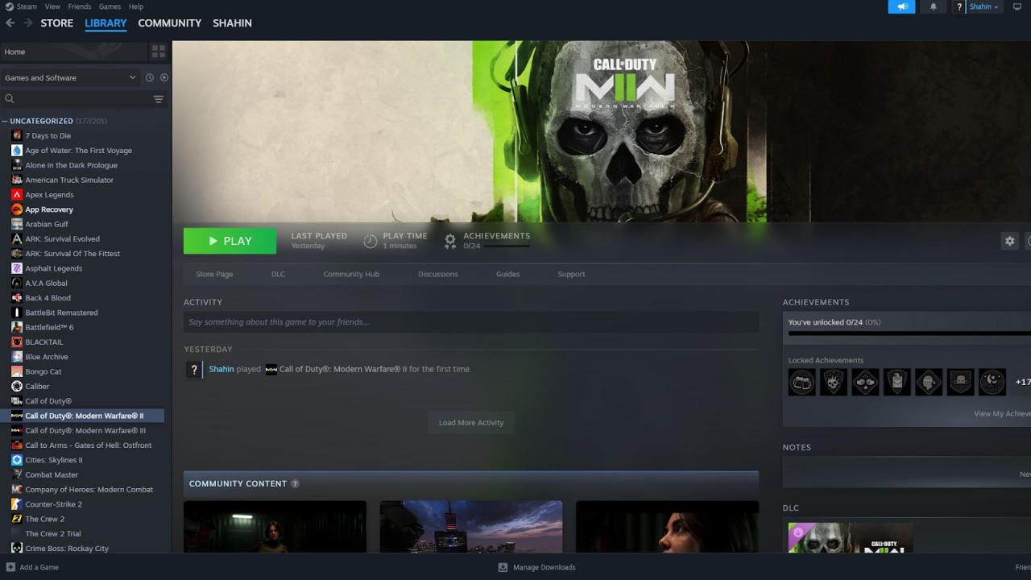Viewport: 1031px width, 580px height.
Task: Click the Blue Archive game icon
Action: 17,357
